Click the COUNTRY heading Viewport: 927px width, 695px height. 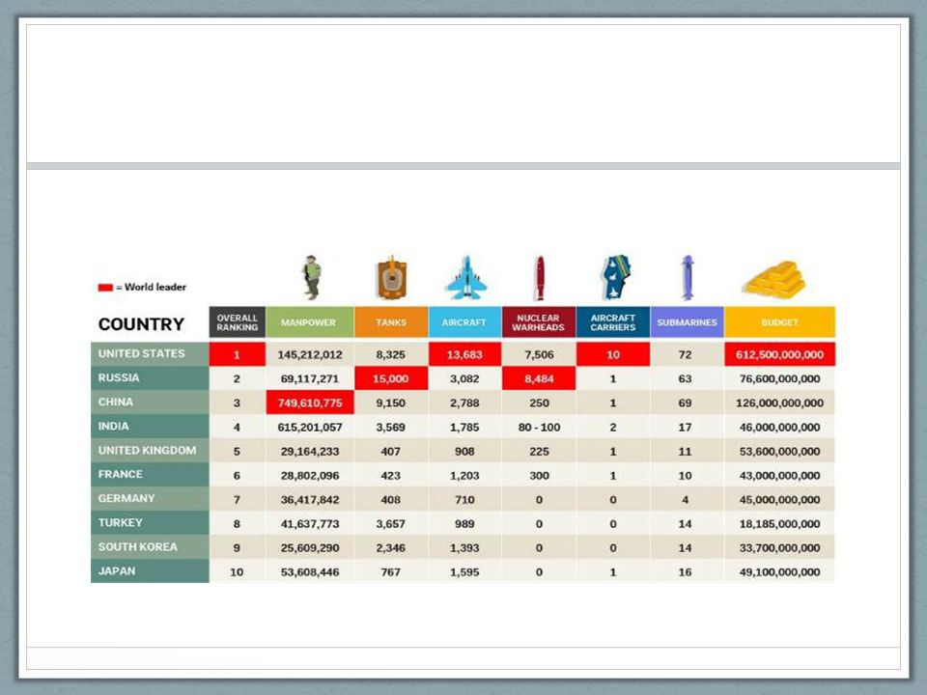[141, 324]
